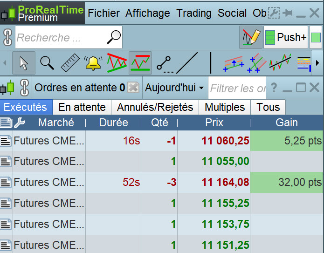Image resolution: width=324 pixels, height=253 pixels.
Task: Open the chart drawing pencil icon
Action: [250, 37]
